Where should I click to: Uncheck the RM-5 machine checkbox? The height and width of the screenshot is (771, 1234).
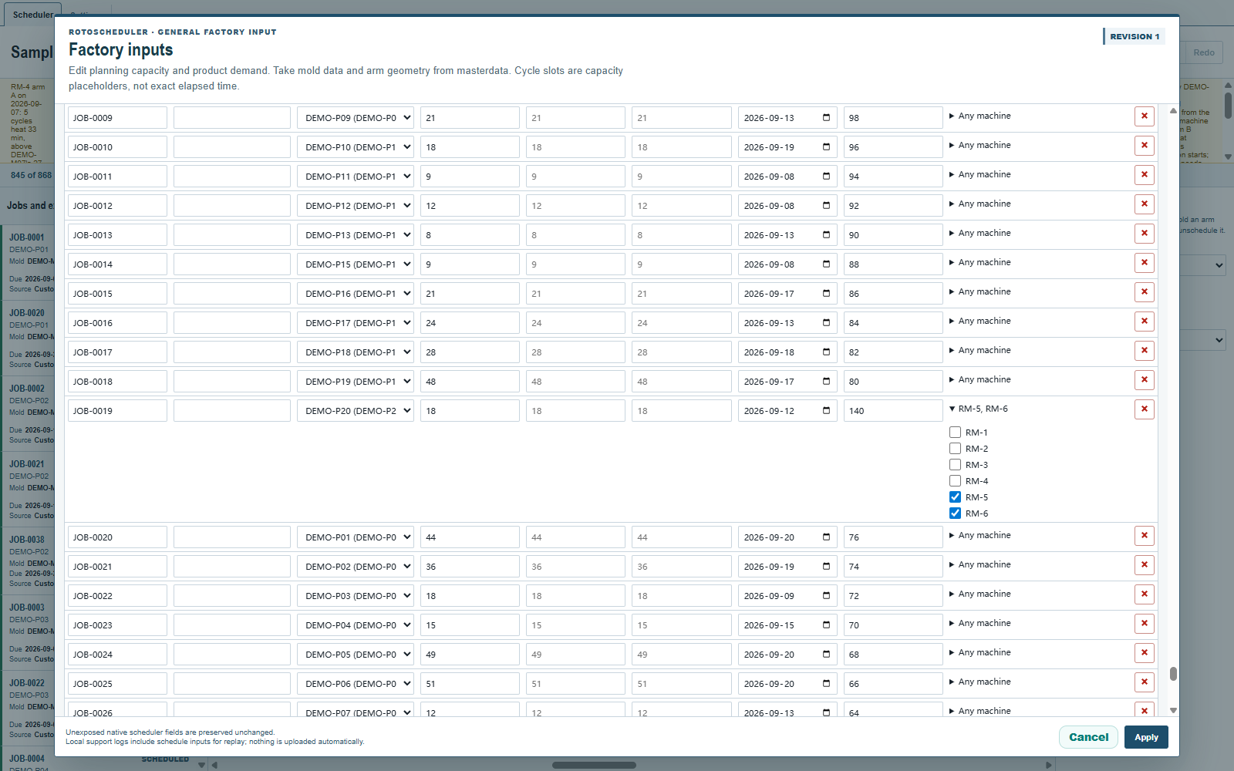point(955,497)
